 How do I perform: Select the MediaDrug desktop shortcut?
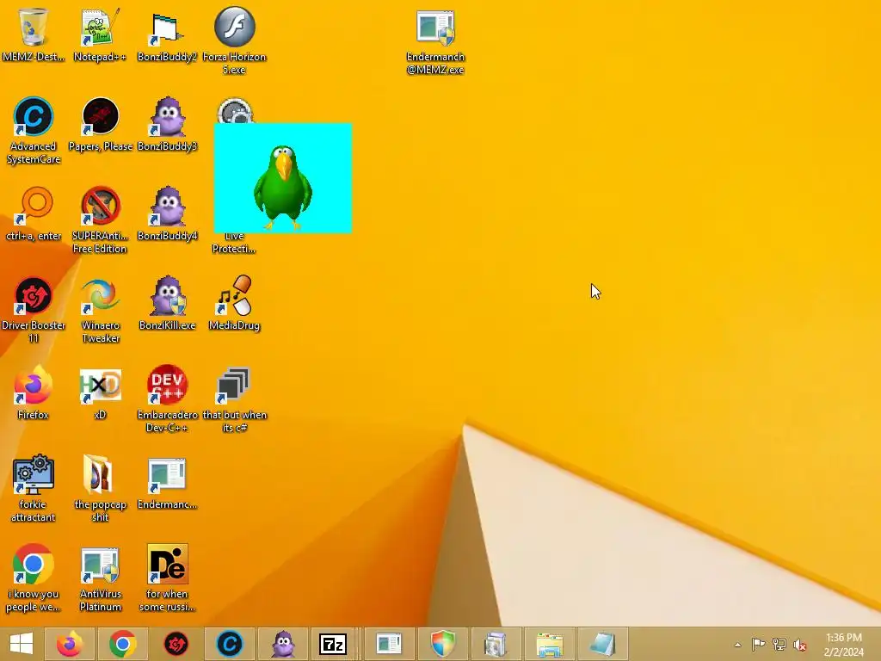(x=234, y=304)
